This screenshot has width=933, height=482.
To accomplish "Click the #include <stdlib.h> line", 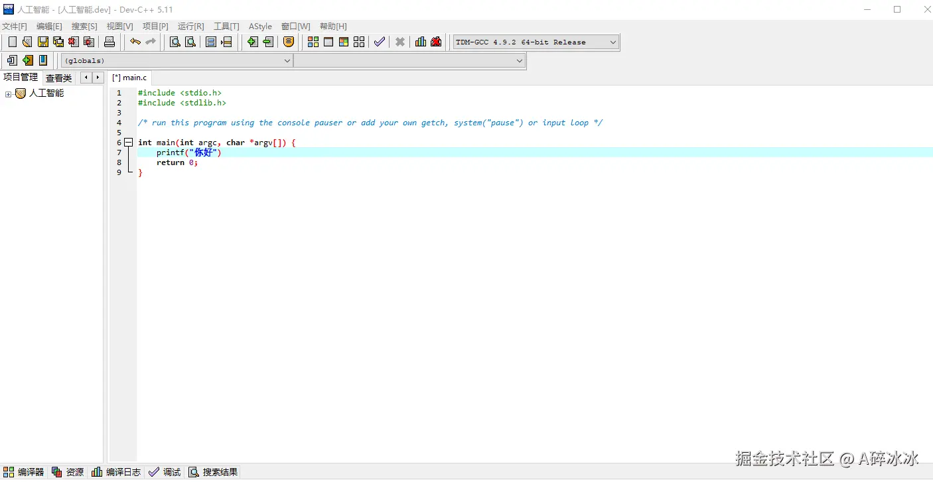I will click(182, 103).
